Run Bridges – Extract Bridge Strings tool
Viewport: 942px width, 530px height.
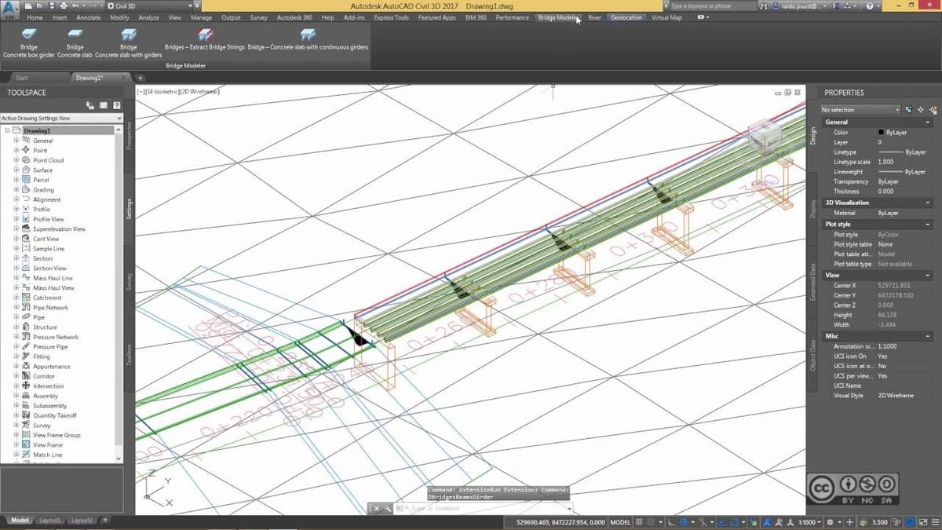click(204, 39)
